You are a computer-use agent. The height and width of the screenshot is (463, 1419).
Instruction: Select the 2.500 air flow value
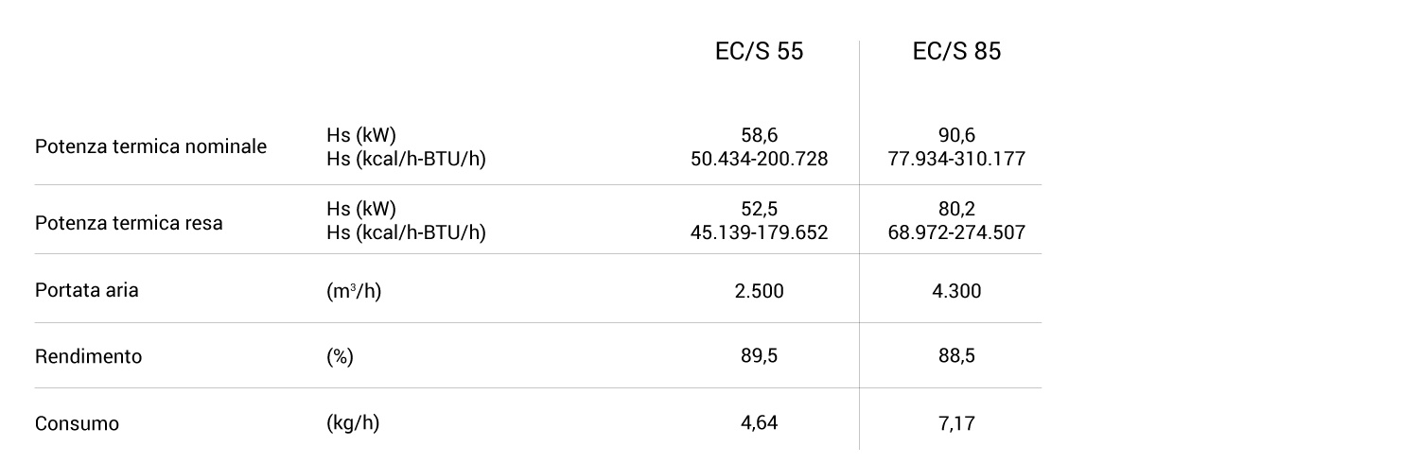tap(759, 291)
